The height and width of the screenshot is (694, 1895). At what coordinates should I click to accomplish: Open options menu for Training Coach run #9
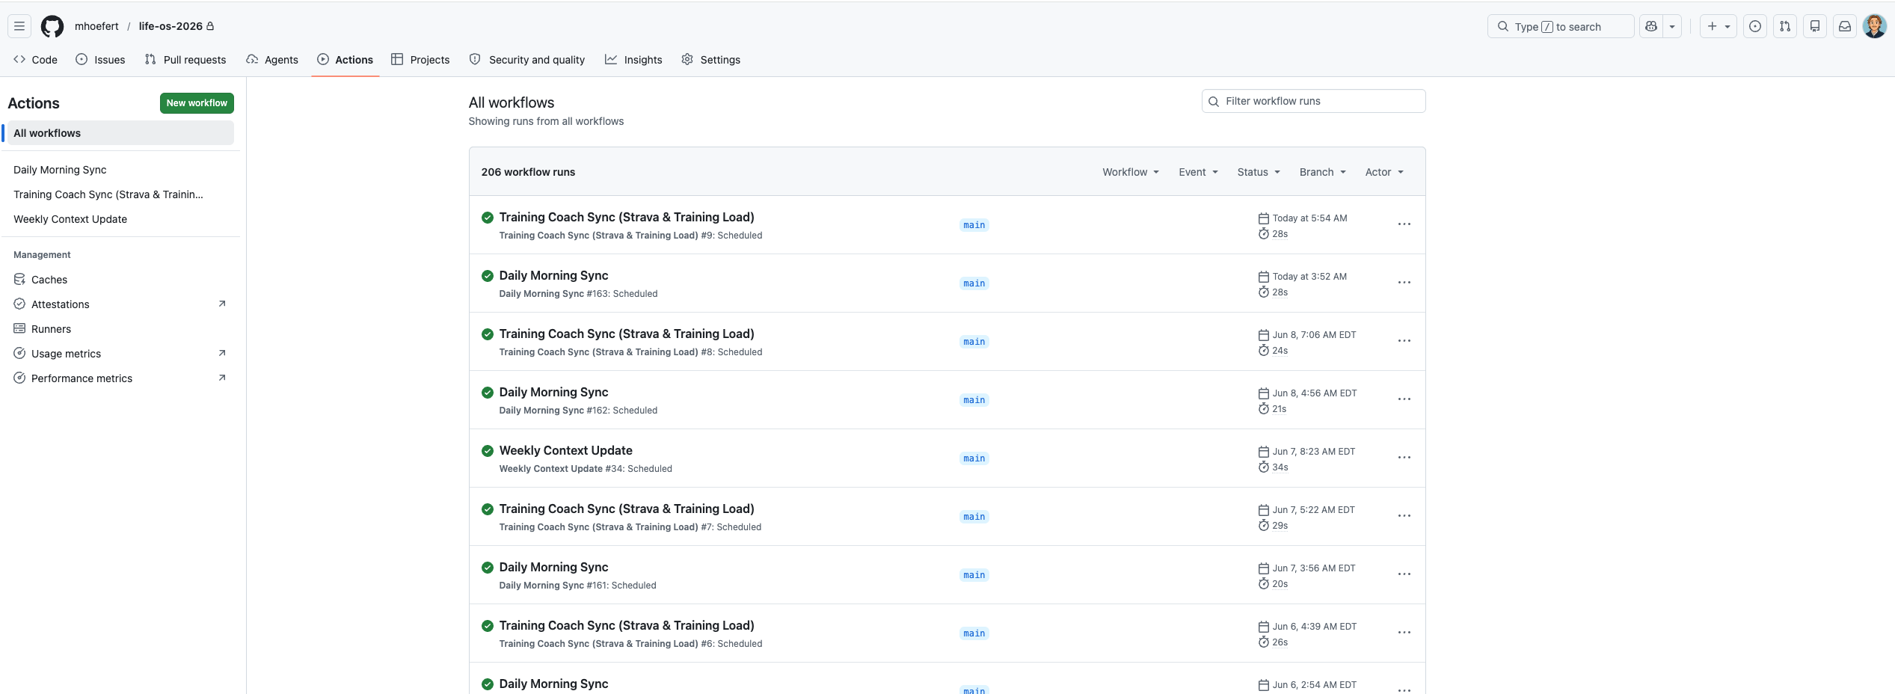pos(1404,224)
